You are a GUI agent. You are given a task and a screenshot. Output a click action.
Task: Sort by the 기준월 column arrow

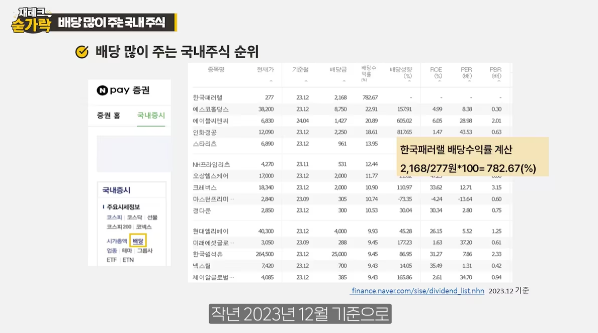click(306, 81)
